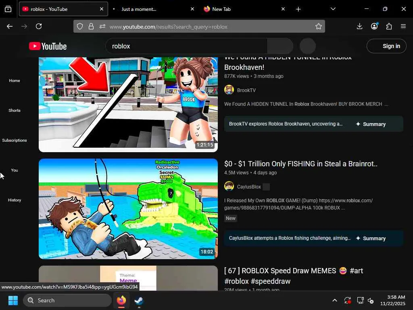
Task: Open the CaylusBlox channel name
Action: coord(249,186)
